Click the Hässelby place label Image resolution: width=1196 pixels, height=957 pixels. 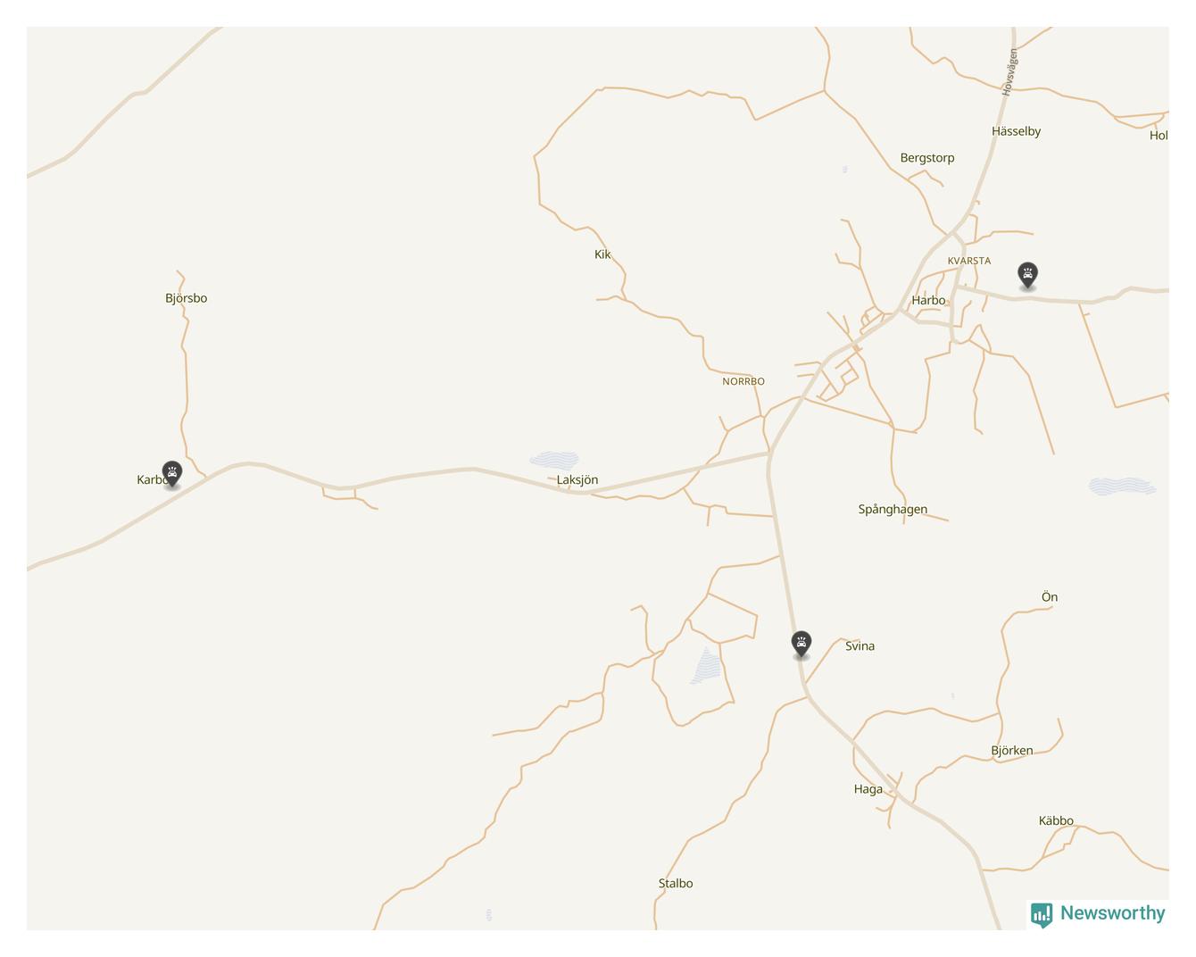click(x=1016, y=131)
